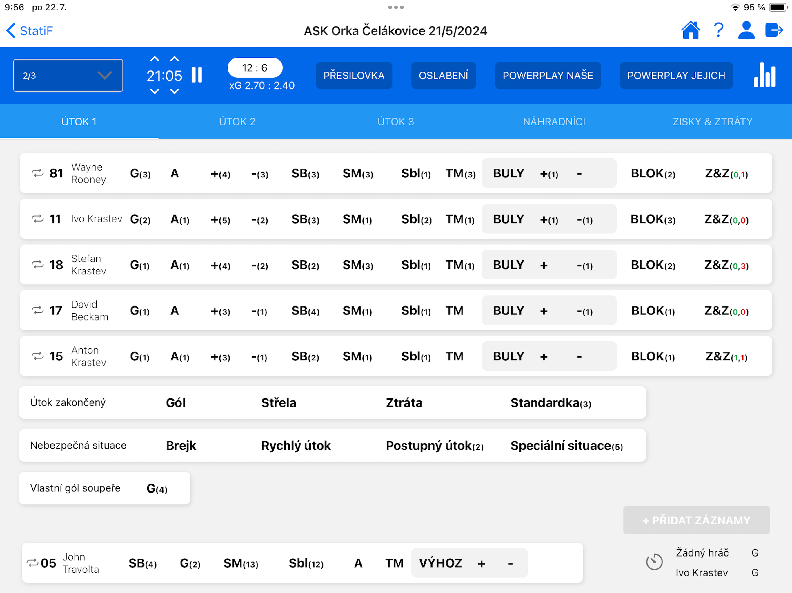
Task: Decrease timer seconds with down chevron
Action: pos(174,91)
